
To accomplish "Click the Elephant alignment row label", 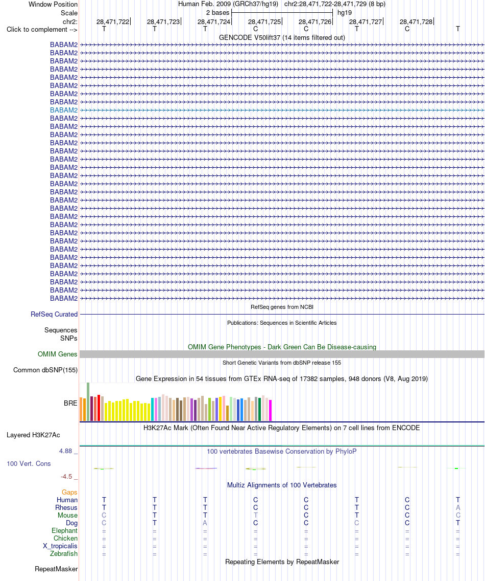I will point(65,530).
